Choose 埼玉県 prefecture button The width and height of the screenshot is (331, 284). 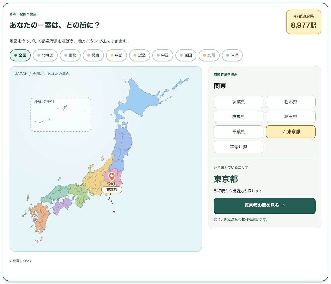coord(291,117)
